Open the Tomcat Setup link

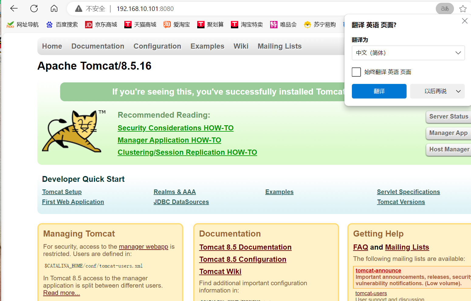click(x=62, y=192)
